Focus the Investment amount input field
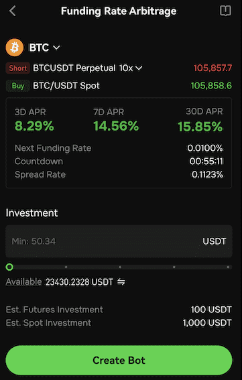The height and width of the screenshot is (380, 242). [119, 241]
